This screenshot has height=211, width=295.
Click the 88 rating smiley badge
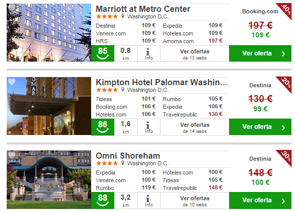pos(103,200)
